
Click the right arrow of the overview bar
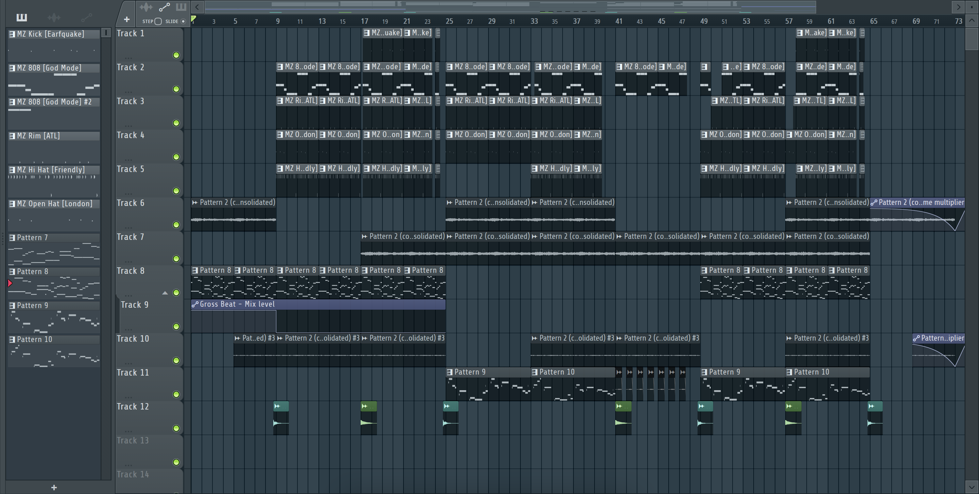point(959,7)
